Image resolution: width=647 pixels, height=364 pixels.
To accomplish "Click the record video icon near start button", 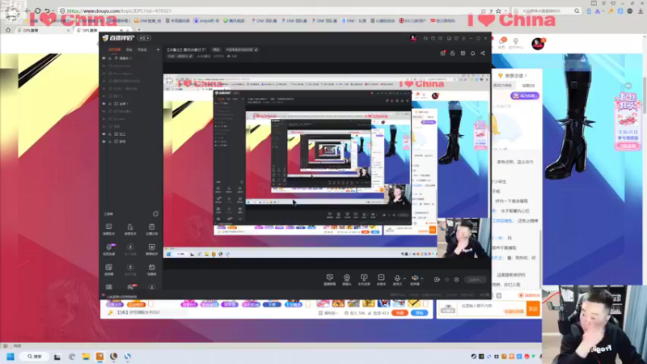I will [x=437, y=279].
